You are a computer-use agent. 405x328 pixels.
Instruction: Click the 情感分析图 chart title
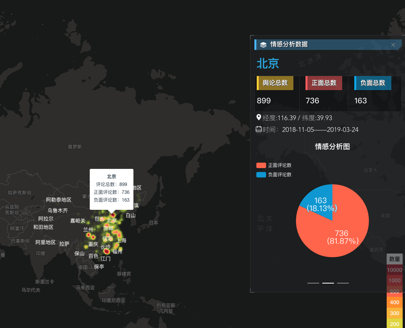(x=332, y=147)
